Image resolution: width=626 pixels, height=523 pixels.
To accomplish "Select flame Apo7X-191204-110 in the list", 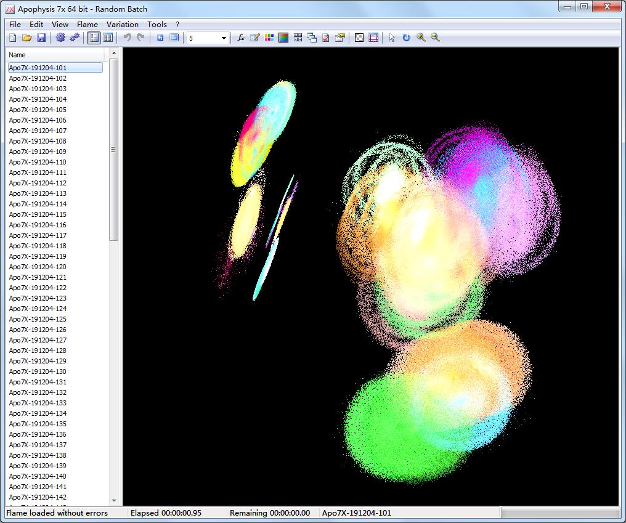I will (x=38, y=162).
